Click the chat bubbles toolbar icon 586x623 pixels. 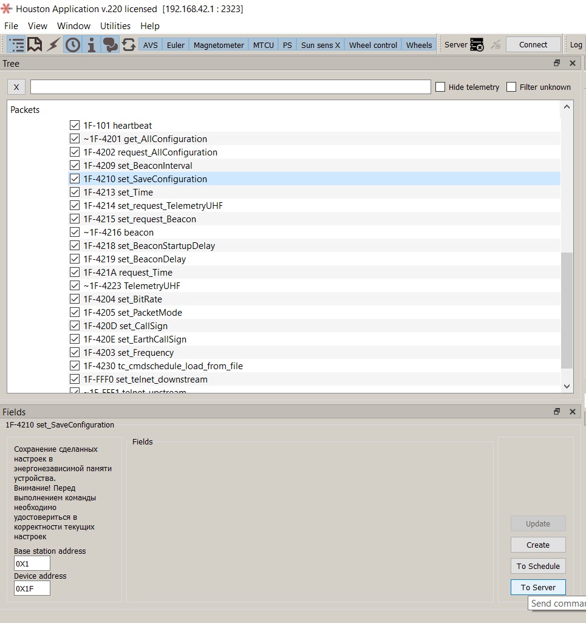pyautogui.click(x=110, y=45)
